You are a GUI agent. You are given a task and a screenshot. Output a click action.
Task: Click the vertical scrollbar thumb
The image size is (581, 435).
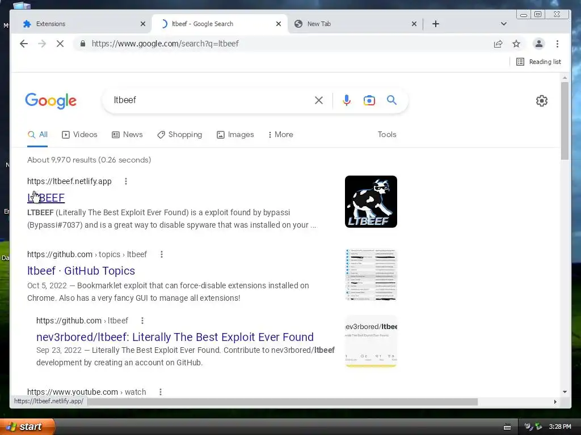(565, 121)
